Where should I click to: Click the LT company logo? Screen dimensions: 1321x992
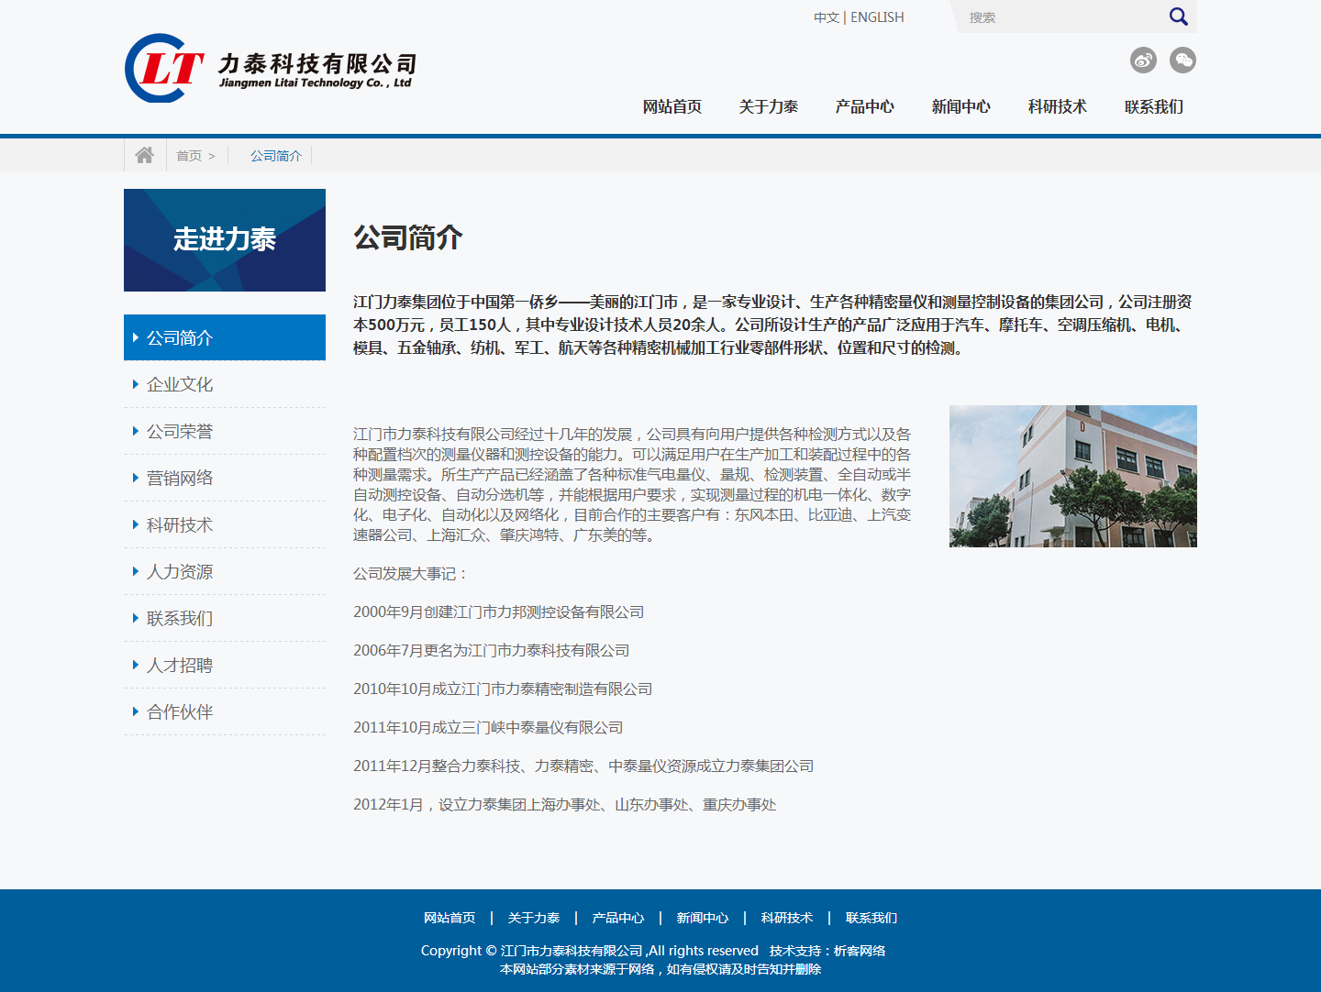coord(271,69)
